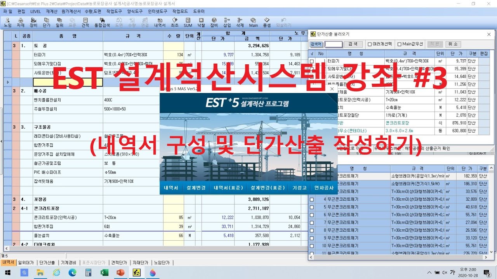497x279 pixels.
Task: Click the 삽입 insert row icon
Action: click(227, 22)
